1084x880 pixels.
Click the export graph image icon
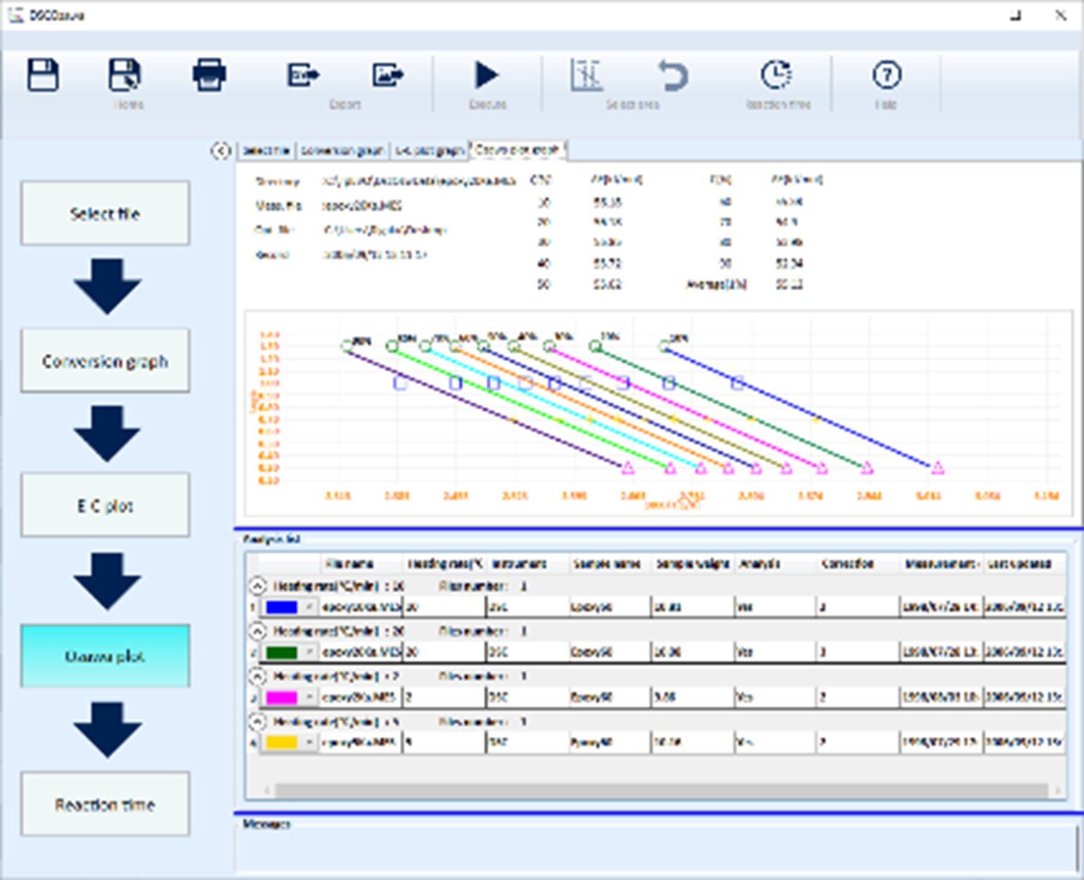[387, 75]
